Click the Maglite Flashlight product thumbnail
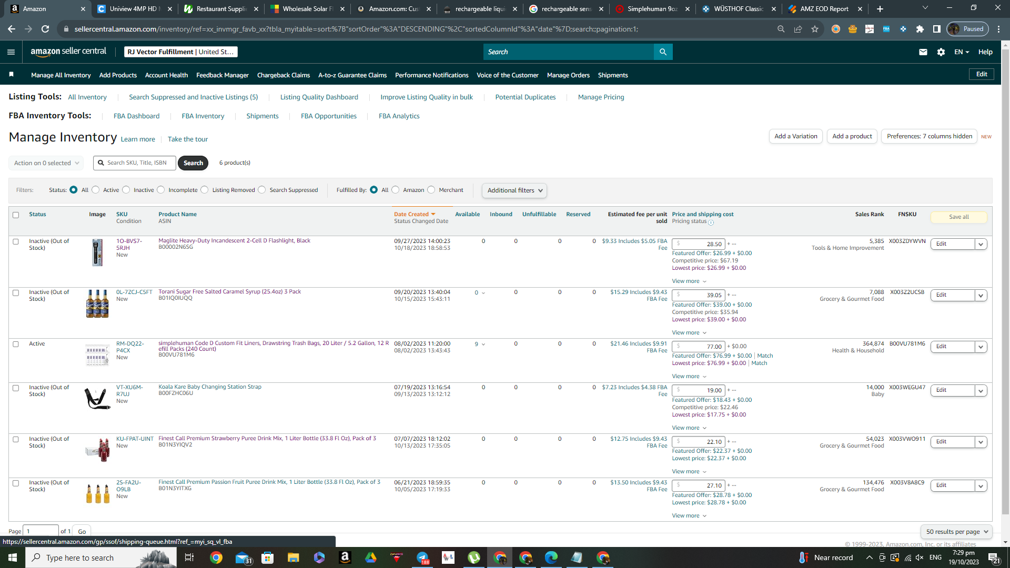Image resolution: width=1010 pixels, height=568 pixels. pyautogui.click(x=97, y=252)
